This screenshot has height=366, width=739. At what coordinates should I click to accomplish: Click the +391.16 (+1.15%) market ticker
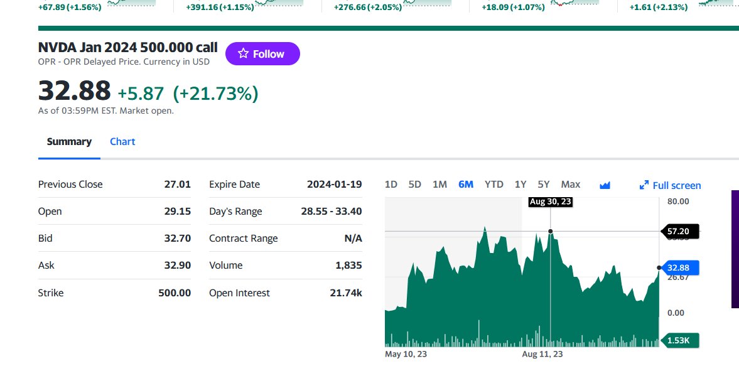[x=220, y=7]
